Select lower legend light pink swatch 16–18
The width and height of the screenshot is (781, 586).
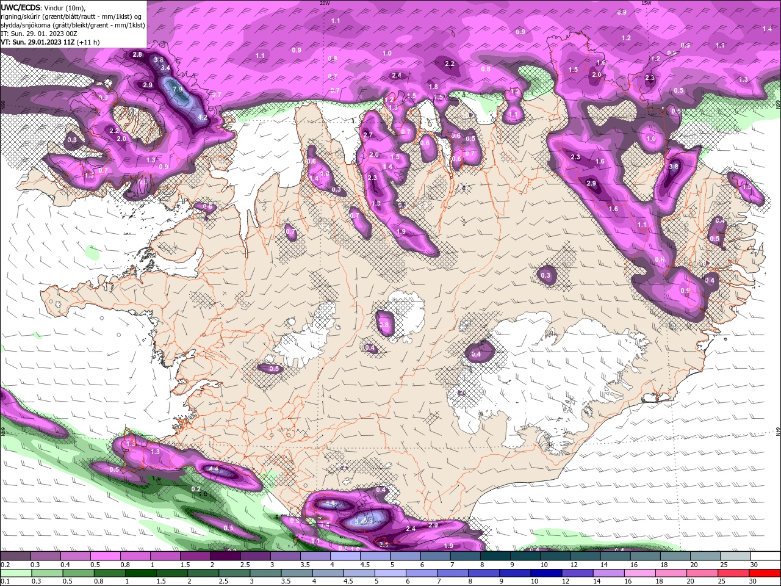coord(639,573)
